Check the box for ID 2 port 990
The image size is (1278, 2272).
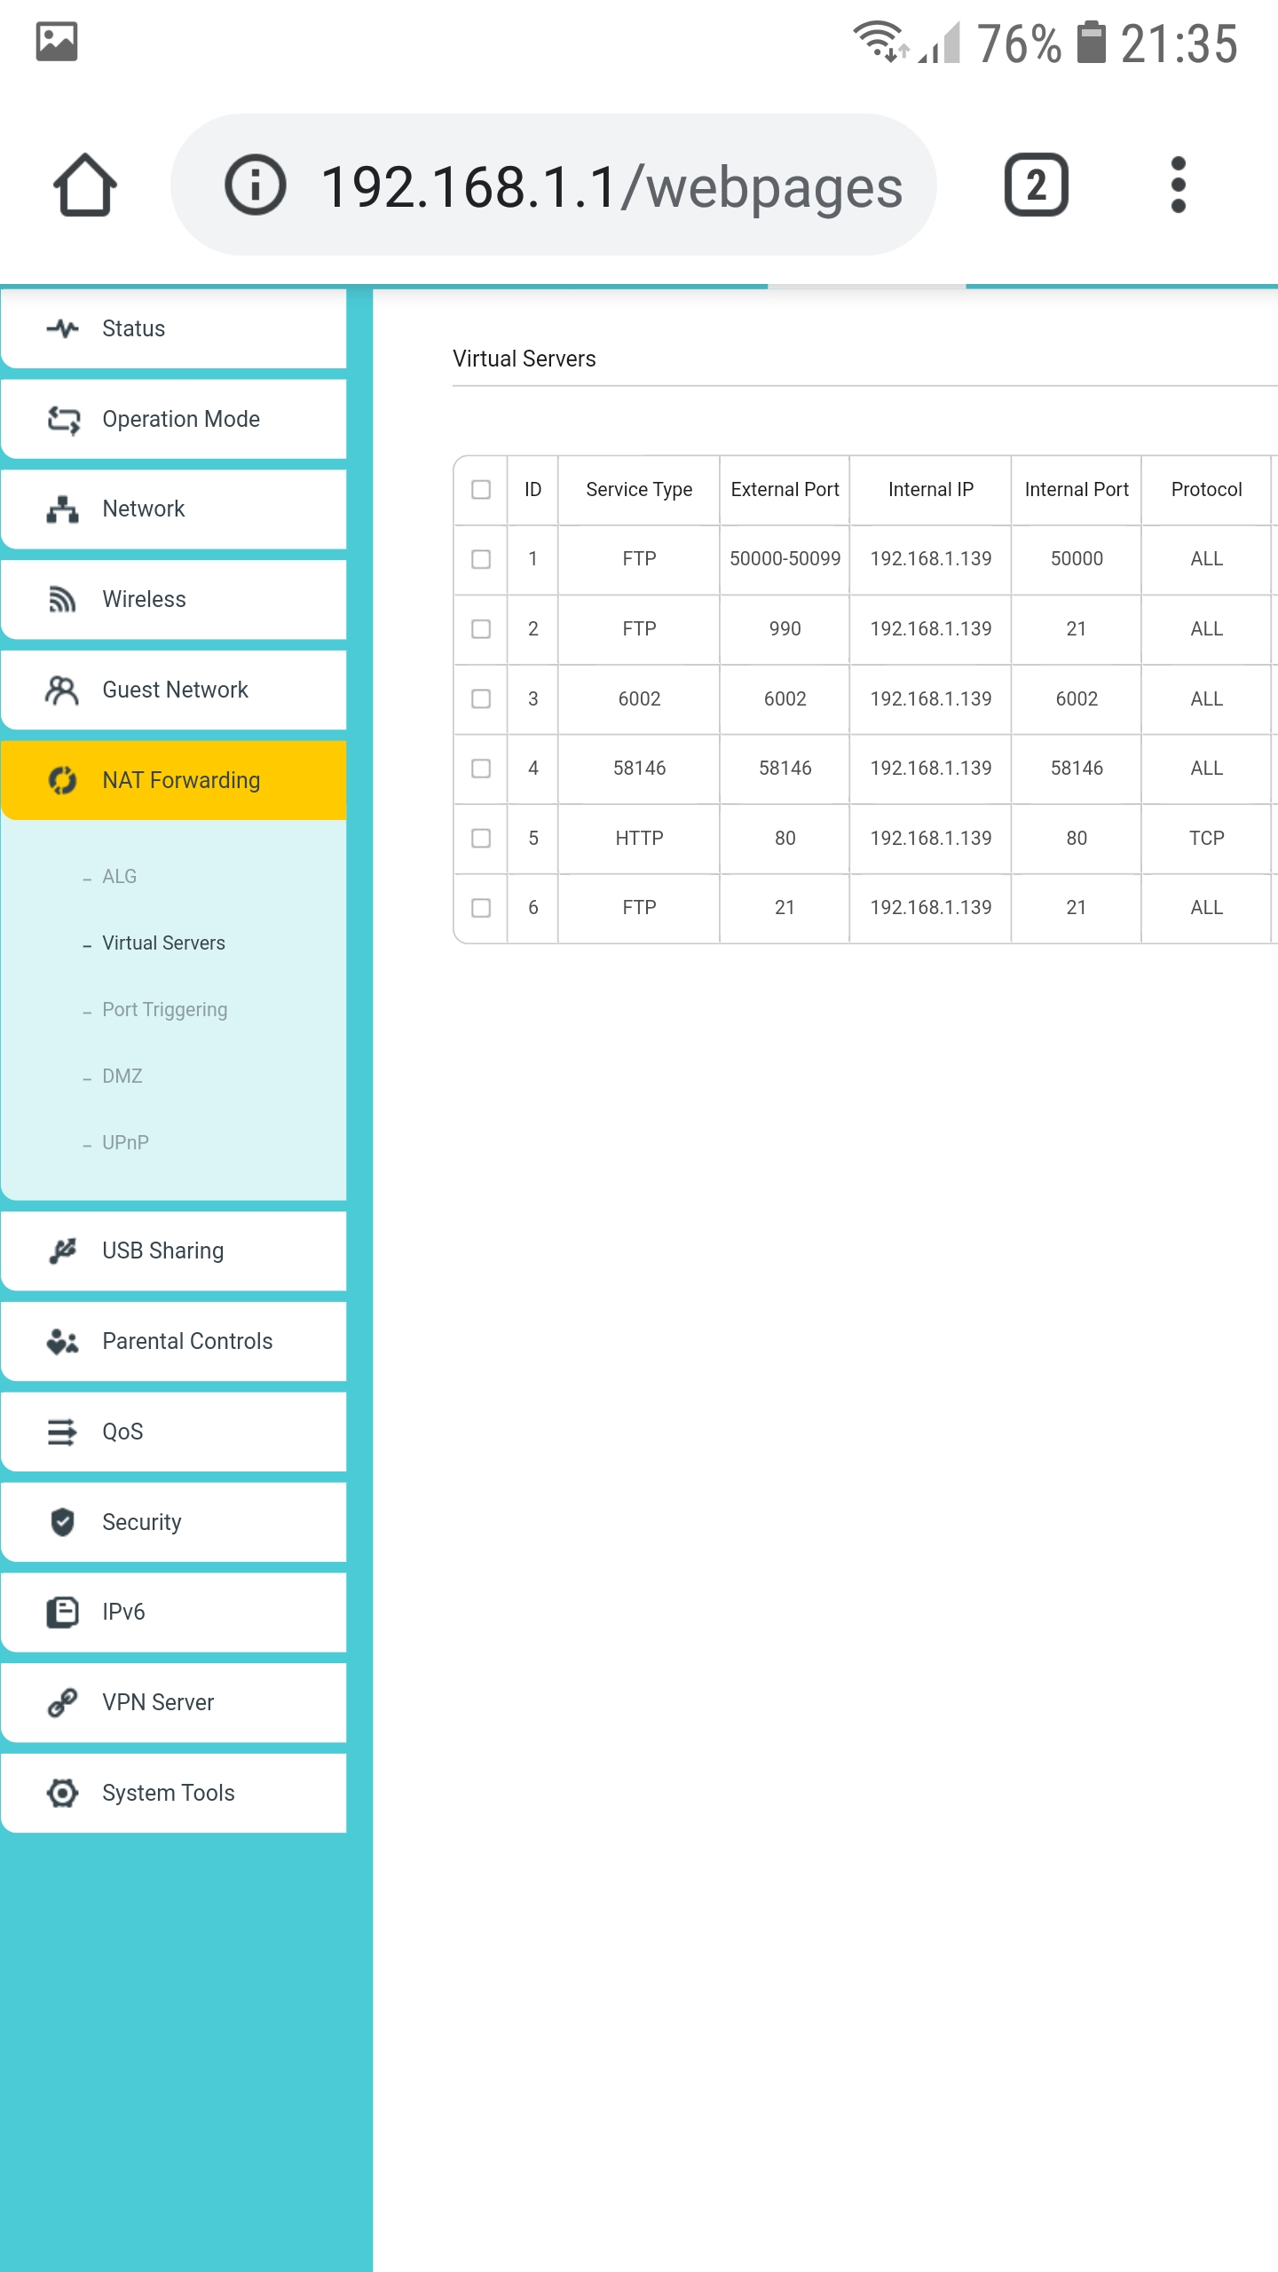(x=481, y=629)
